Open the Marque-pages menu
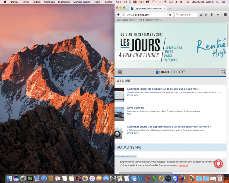This screenshot has height=183, width=229. point(82,2)
